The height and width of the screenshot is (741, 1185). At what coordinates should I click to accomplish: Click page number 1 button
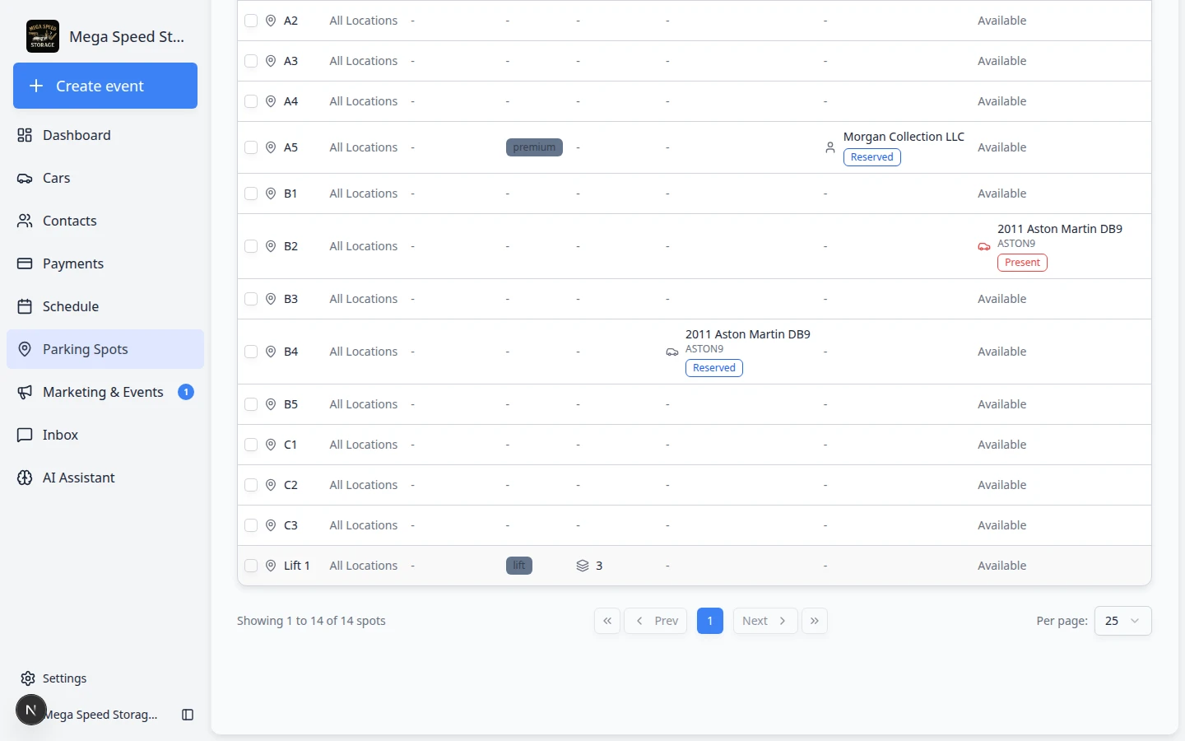click(x=710, y=621)
